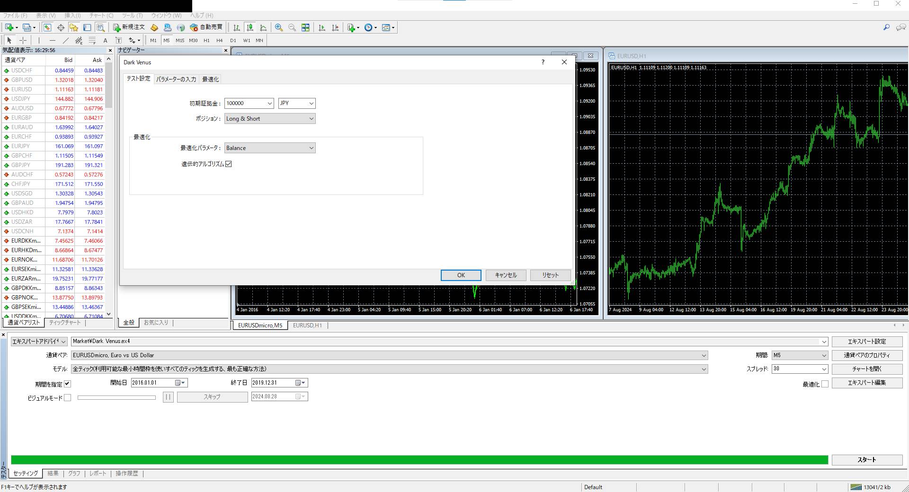Select the text A tool
Viewport: 909px width, 492px height.
tap(105, 40)
